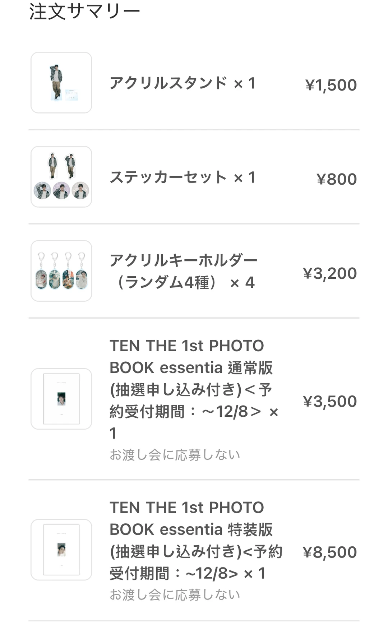Click the ¥1,500 price
Viewport: 388px width, 625px height.
coord(331,85)
